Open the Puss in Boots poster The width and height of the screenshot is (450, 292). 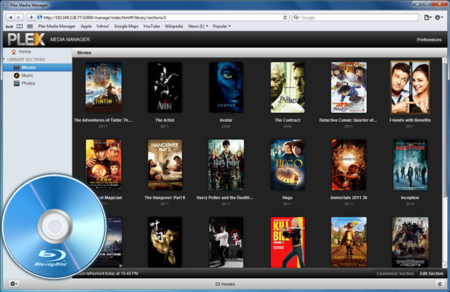click(x=349, y=242)
